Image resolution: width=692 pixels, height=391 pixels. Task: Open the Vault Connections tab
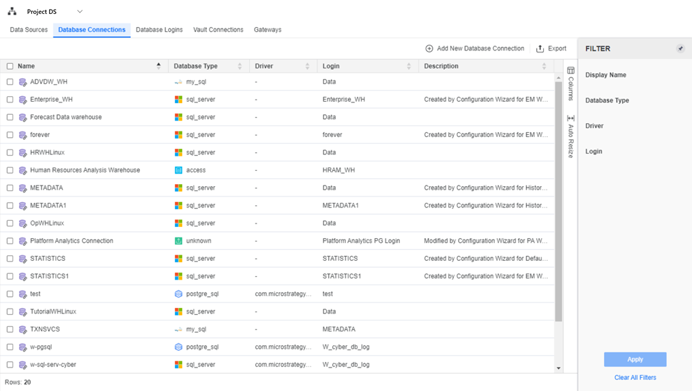(218, 30)
